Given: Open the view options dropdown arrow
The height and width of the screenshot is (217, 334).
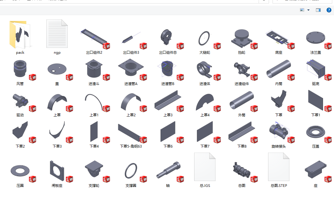Looking at the screenshot, I should [x=308, y=10].
